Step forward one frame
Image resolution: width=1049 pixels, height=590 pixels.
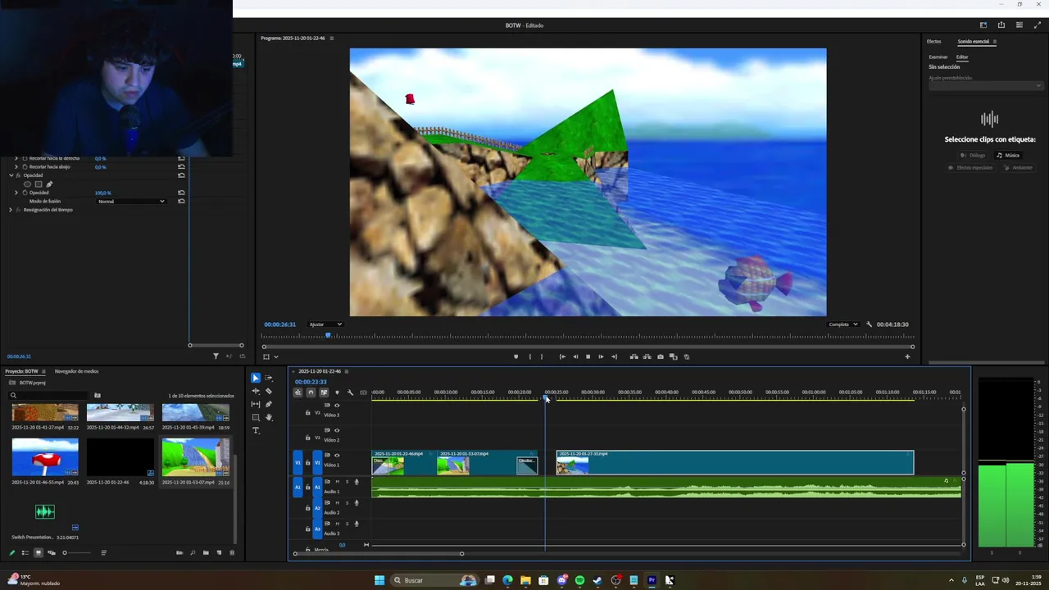601,356
